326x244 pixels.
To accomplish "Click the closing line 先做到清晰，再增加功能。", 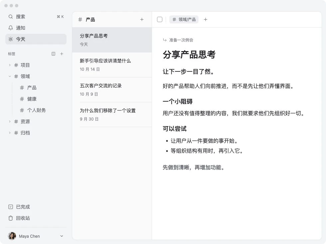I will [194, 167].
